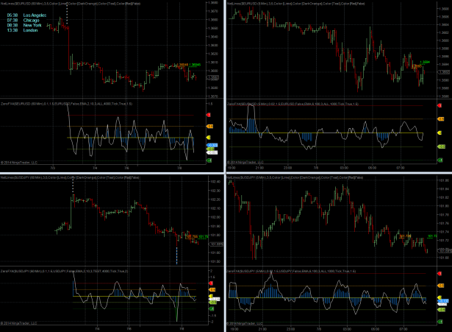Click the yellow zero level marker in EURUSD 60 Min indicator

[x=209, y=138]
